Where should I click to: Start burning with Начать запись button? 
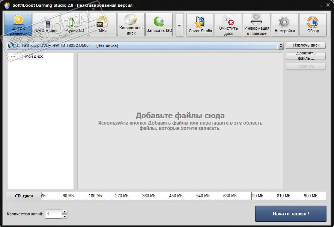coord(291,214)
